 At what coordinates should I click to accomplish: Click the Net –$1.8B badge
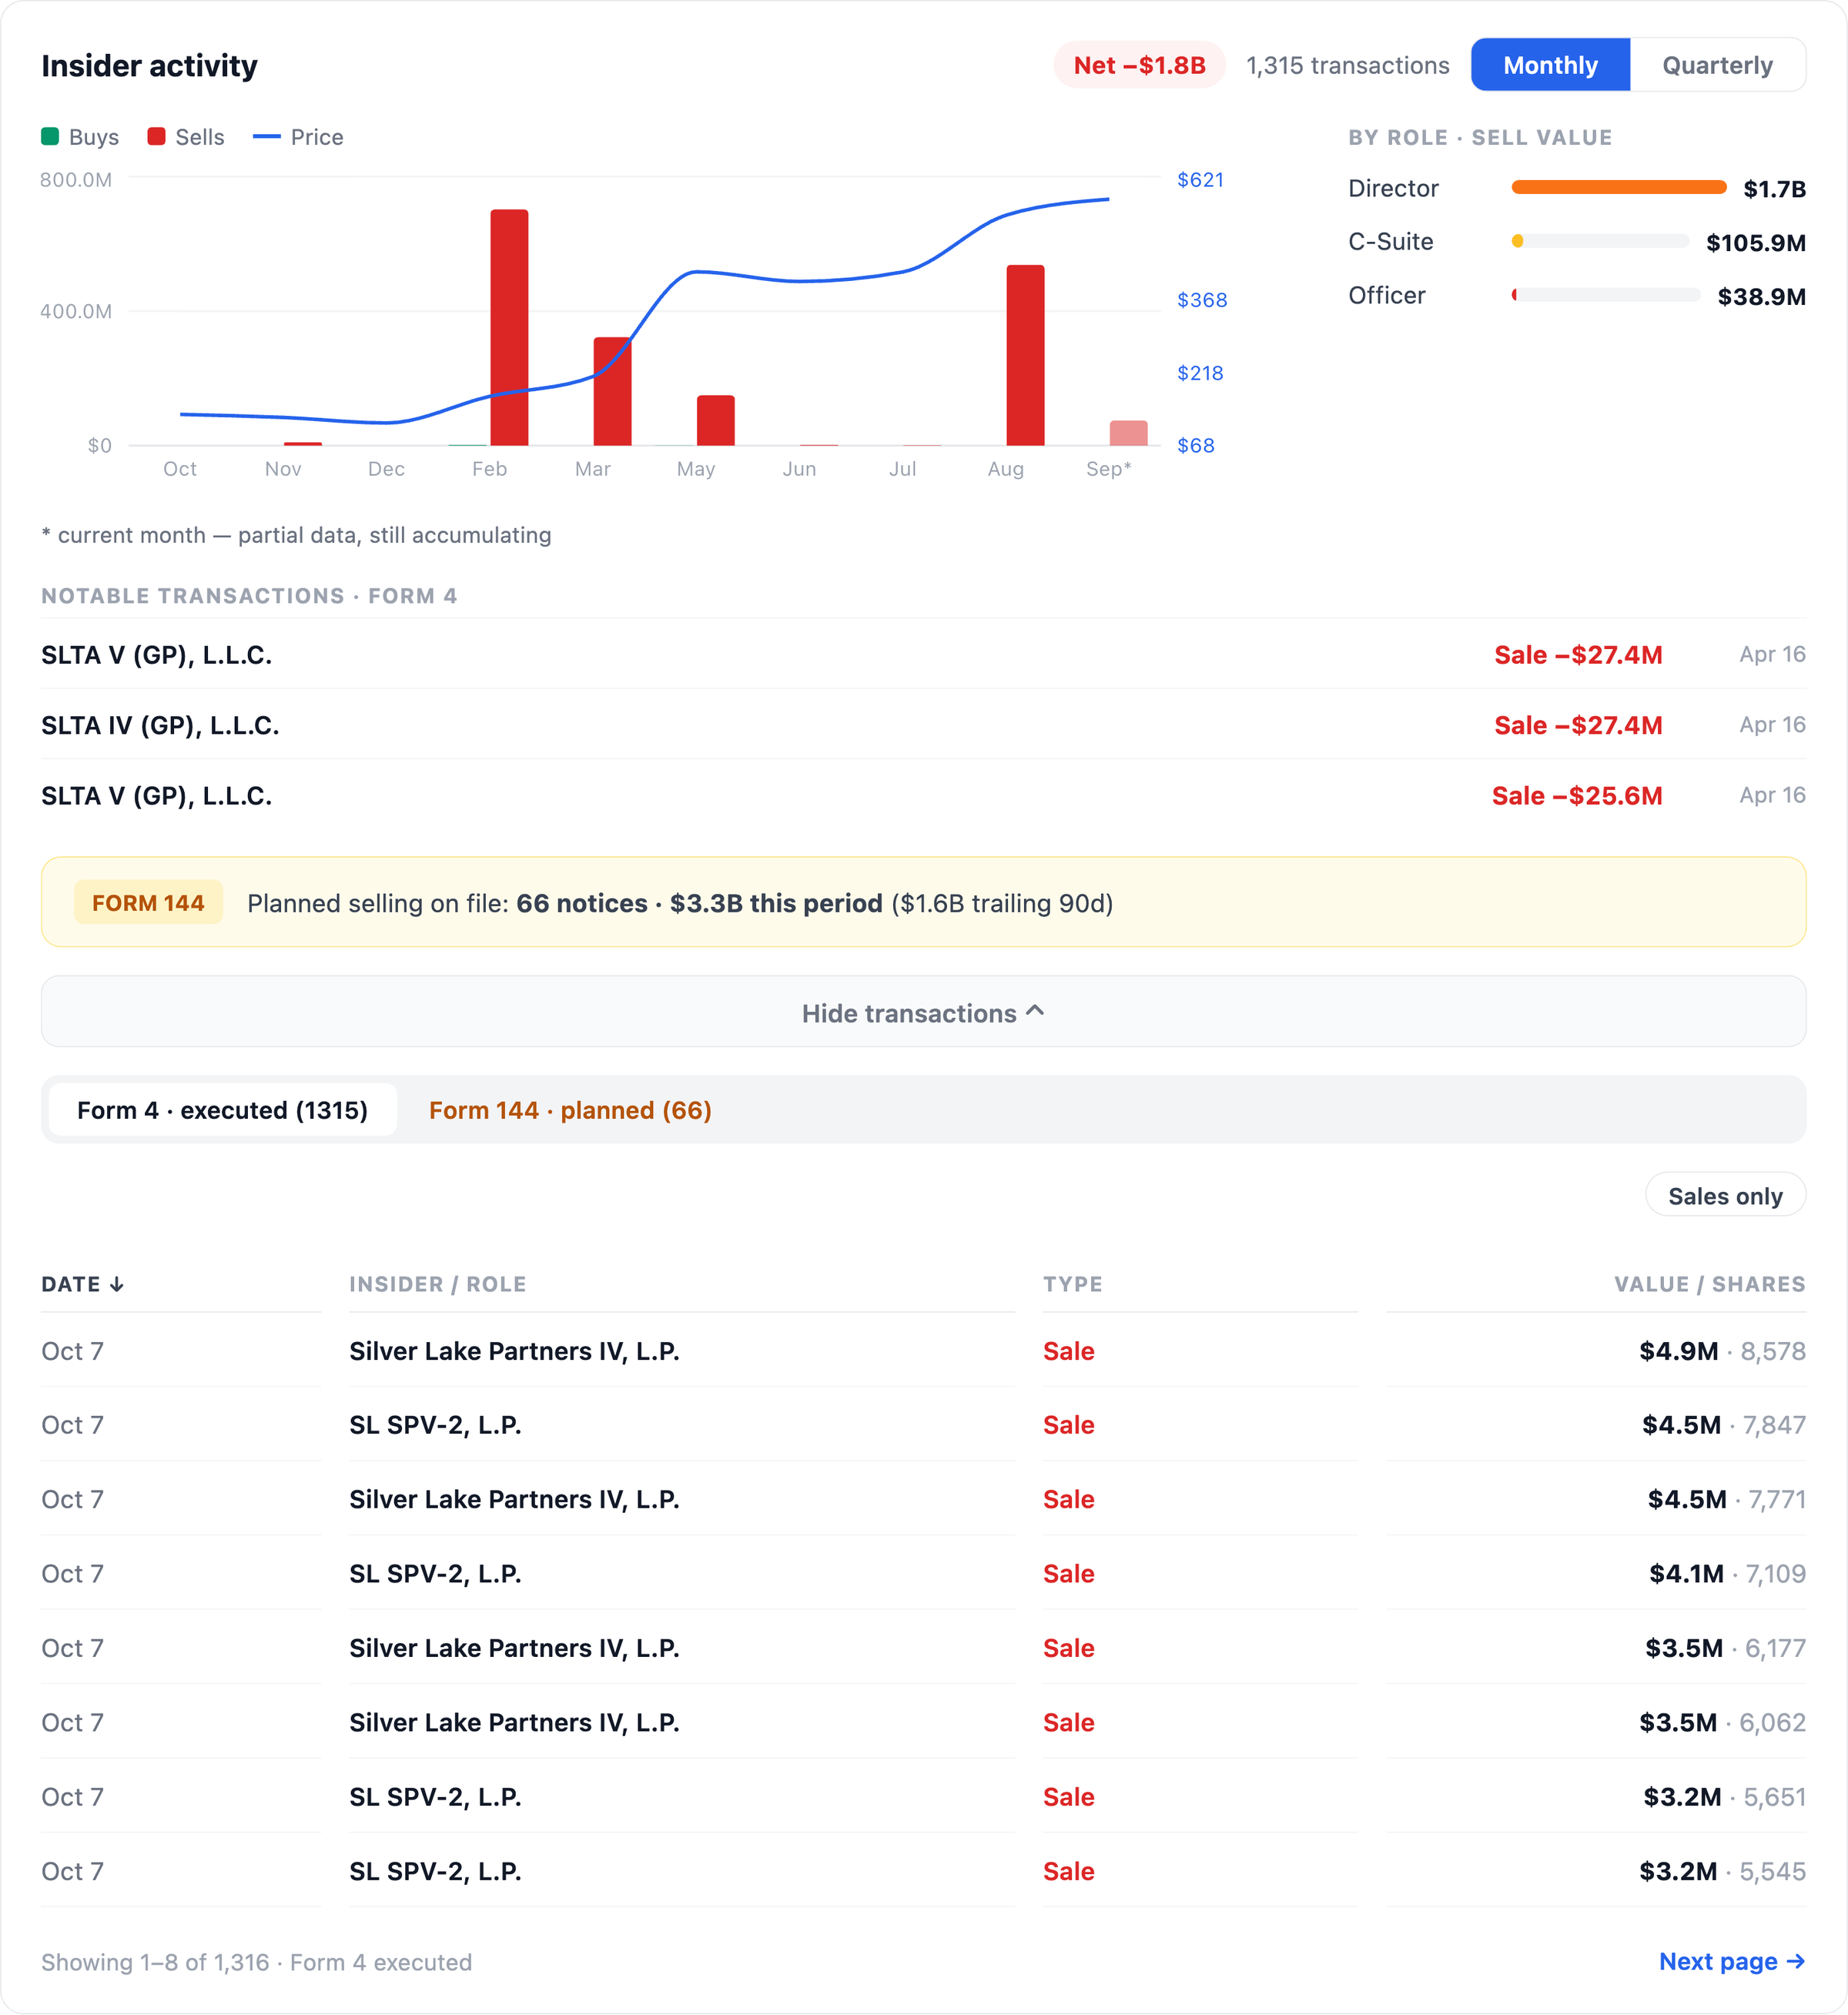(x=1139, y=65)
